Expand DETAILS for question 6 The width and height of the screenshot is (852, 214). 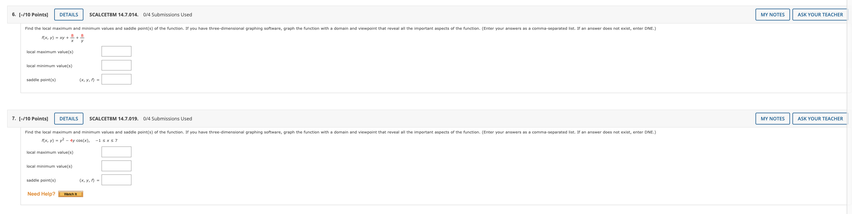coord(69,15)
